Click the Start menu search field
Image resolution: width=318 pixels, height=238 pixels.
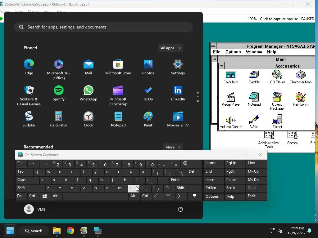(103, 27)
